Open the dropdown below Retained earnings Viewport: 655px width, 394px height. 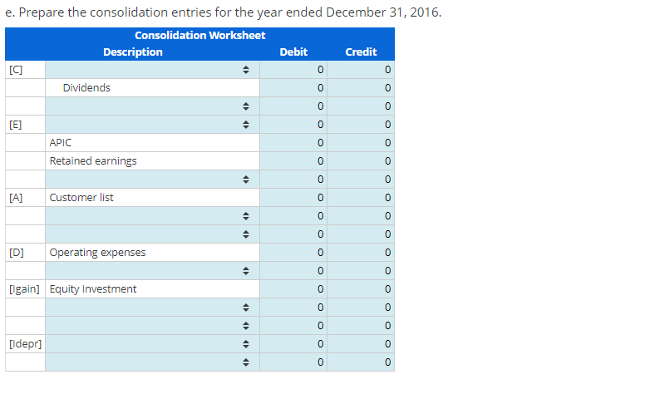[x=152, y=180]
